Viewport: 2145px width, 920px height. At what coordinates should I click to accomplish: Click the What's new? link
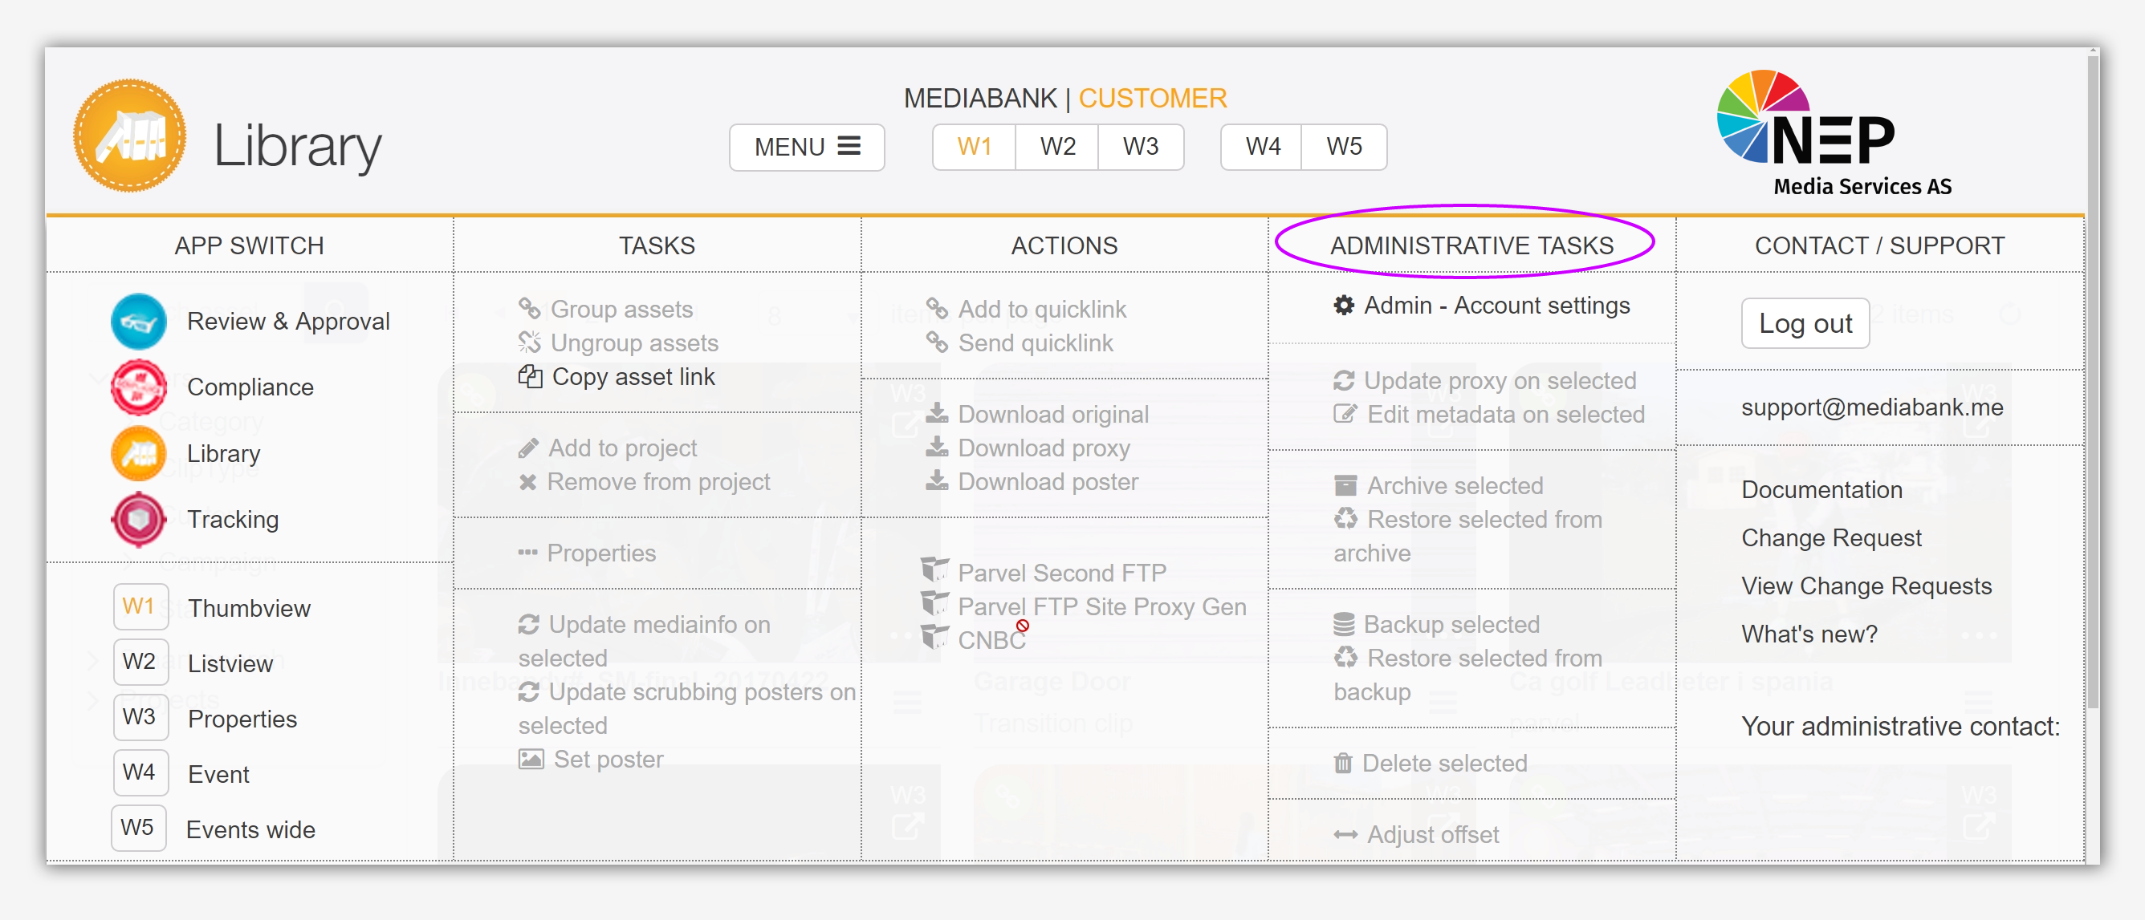tap(1809, 634)
